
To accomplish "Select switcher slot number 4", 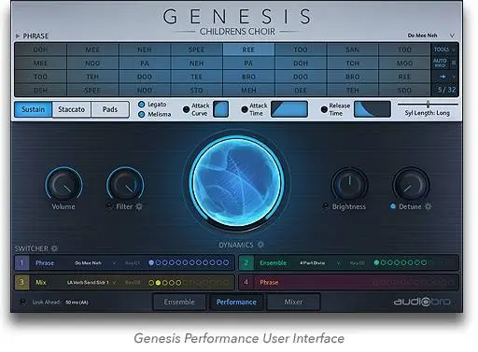I will (246, 282).
